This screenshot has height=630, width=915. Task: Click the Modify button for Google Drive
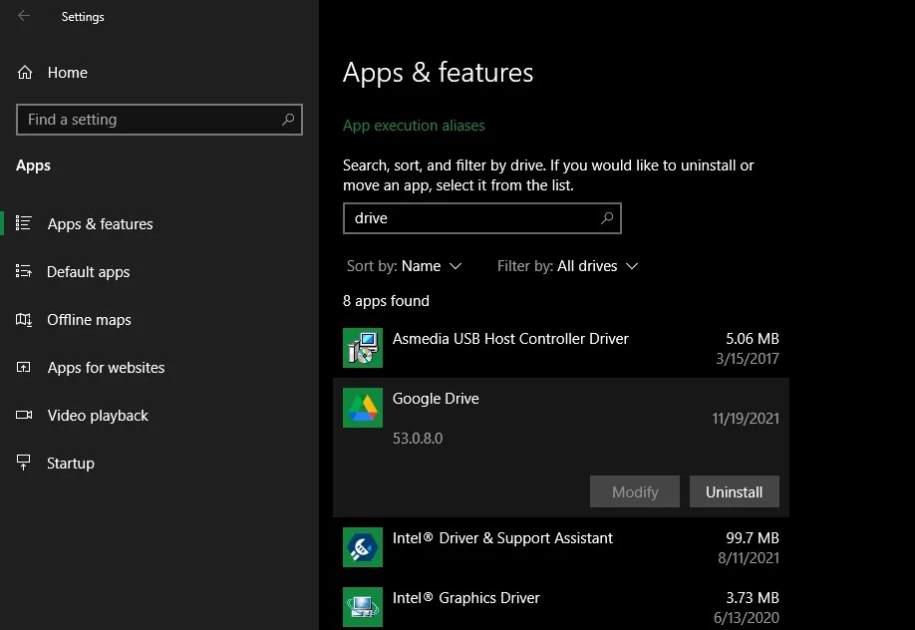(634, 491)
